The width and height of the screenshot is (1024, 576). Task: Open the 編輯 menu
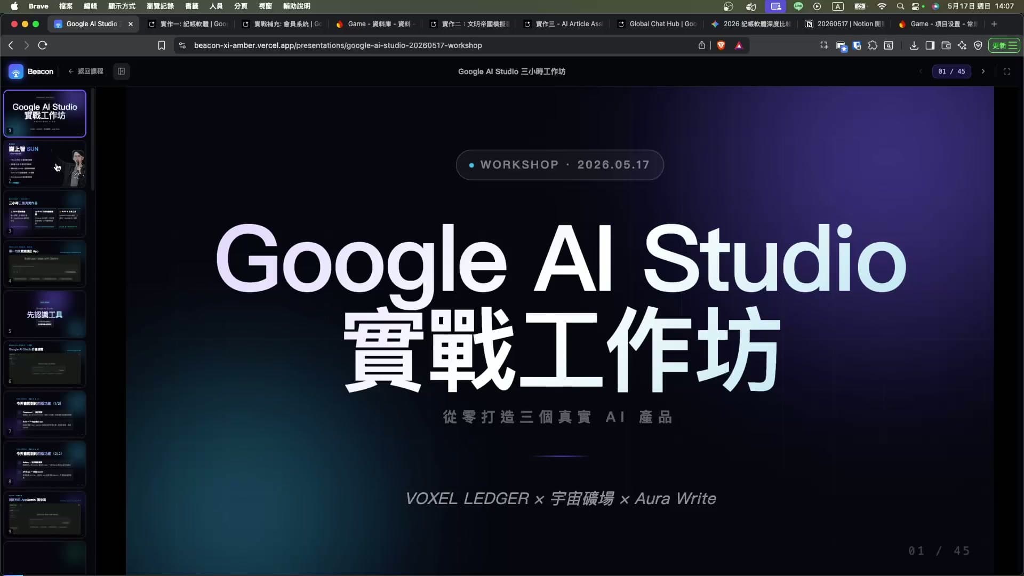click(x=90, y=6)
